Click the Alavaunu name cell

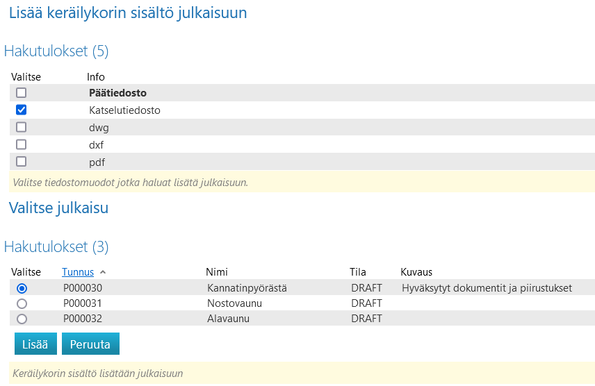(x=228, y=319)
